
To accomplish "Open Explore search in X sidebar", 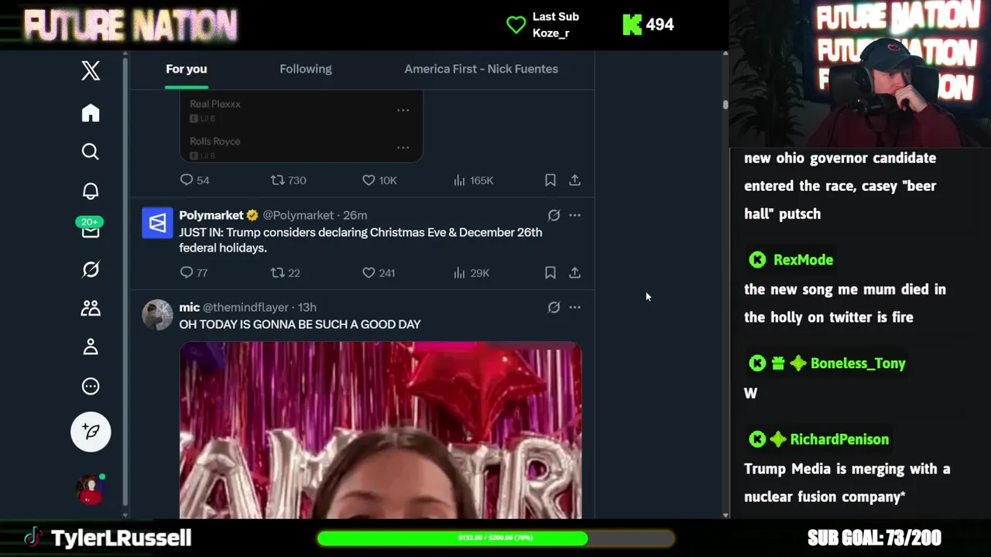I will pyautogui.click(x=91, y=152).
